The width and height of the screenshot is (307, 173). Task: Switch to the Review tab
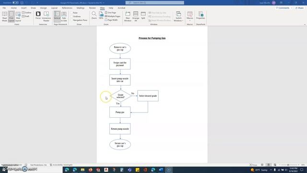[x=92, y=8]
